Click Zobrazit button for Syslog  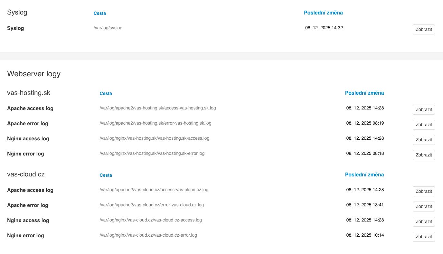[x=423, y=29]
